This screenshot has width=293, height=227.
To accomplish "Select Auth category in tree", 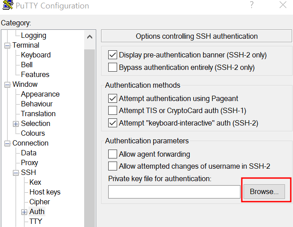I will (x=37, y=211).
